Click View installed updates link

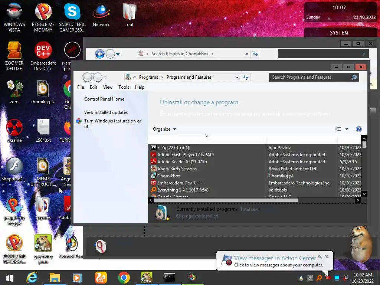pyautogui.click(x=106, y=112)
